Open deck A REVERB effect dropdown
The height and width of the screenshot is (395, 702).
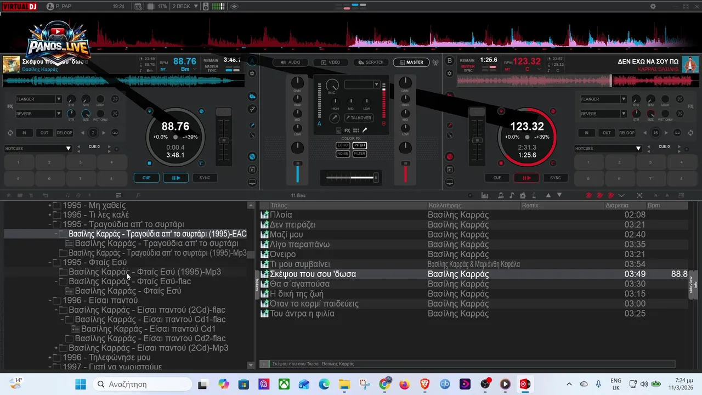58,114
